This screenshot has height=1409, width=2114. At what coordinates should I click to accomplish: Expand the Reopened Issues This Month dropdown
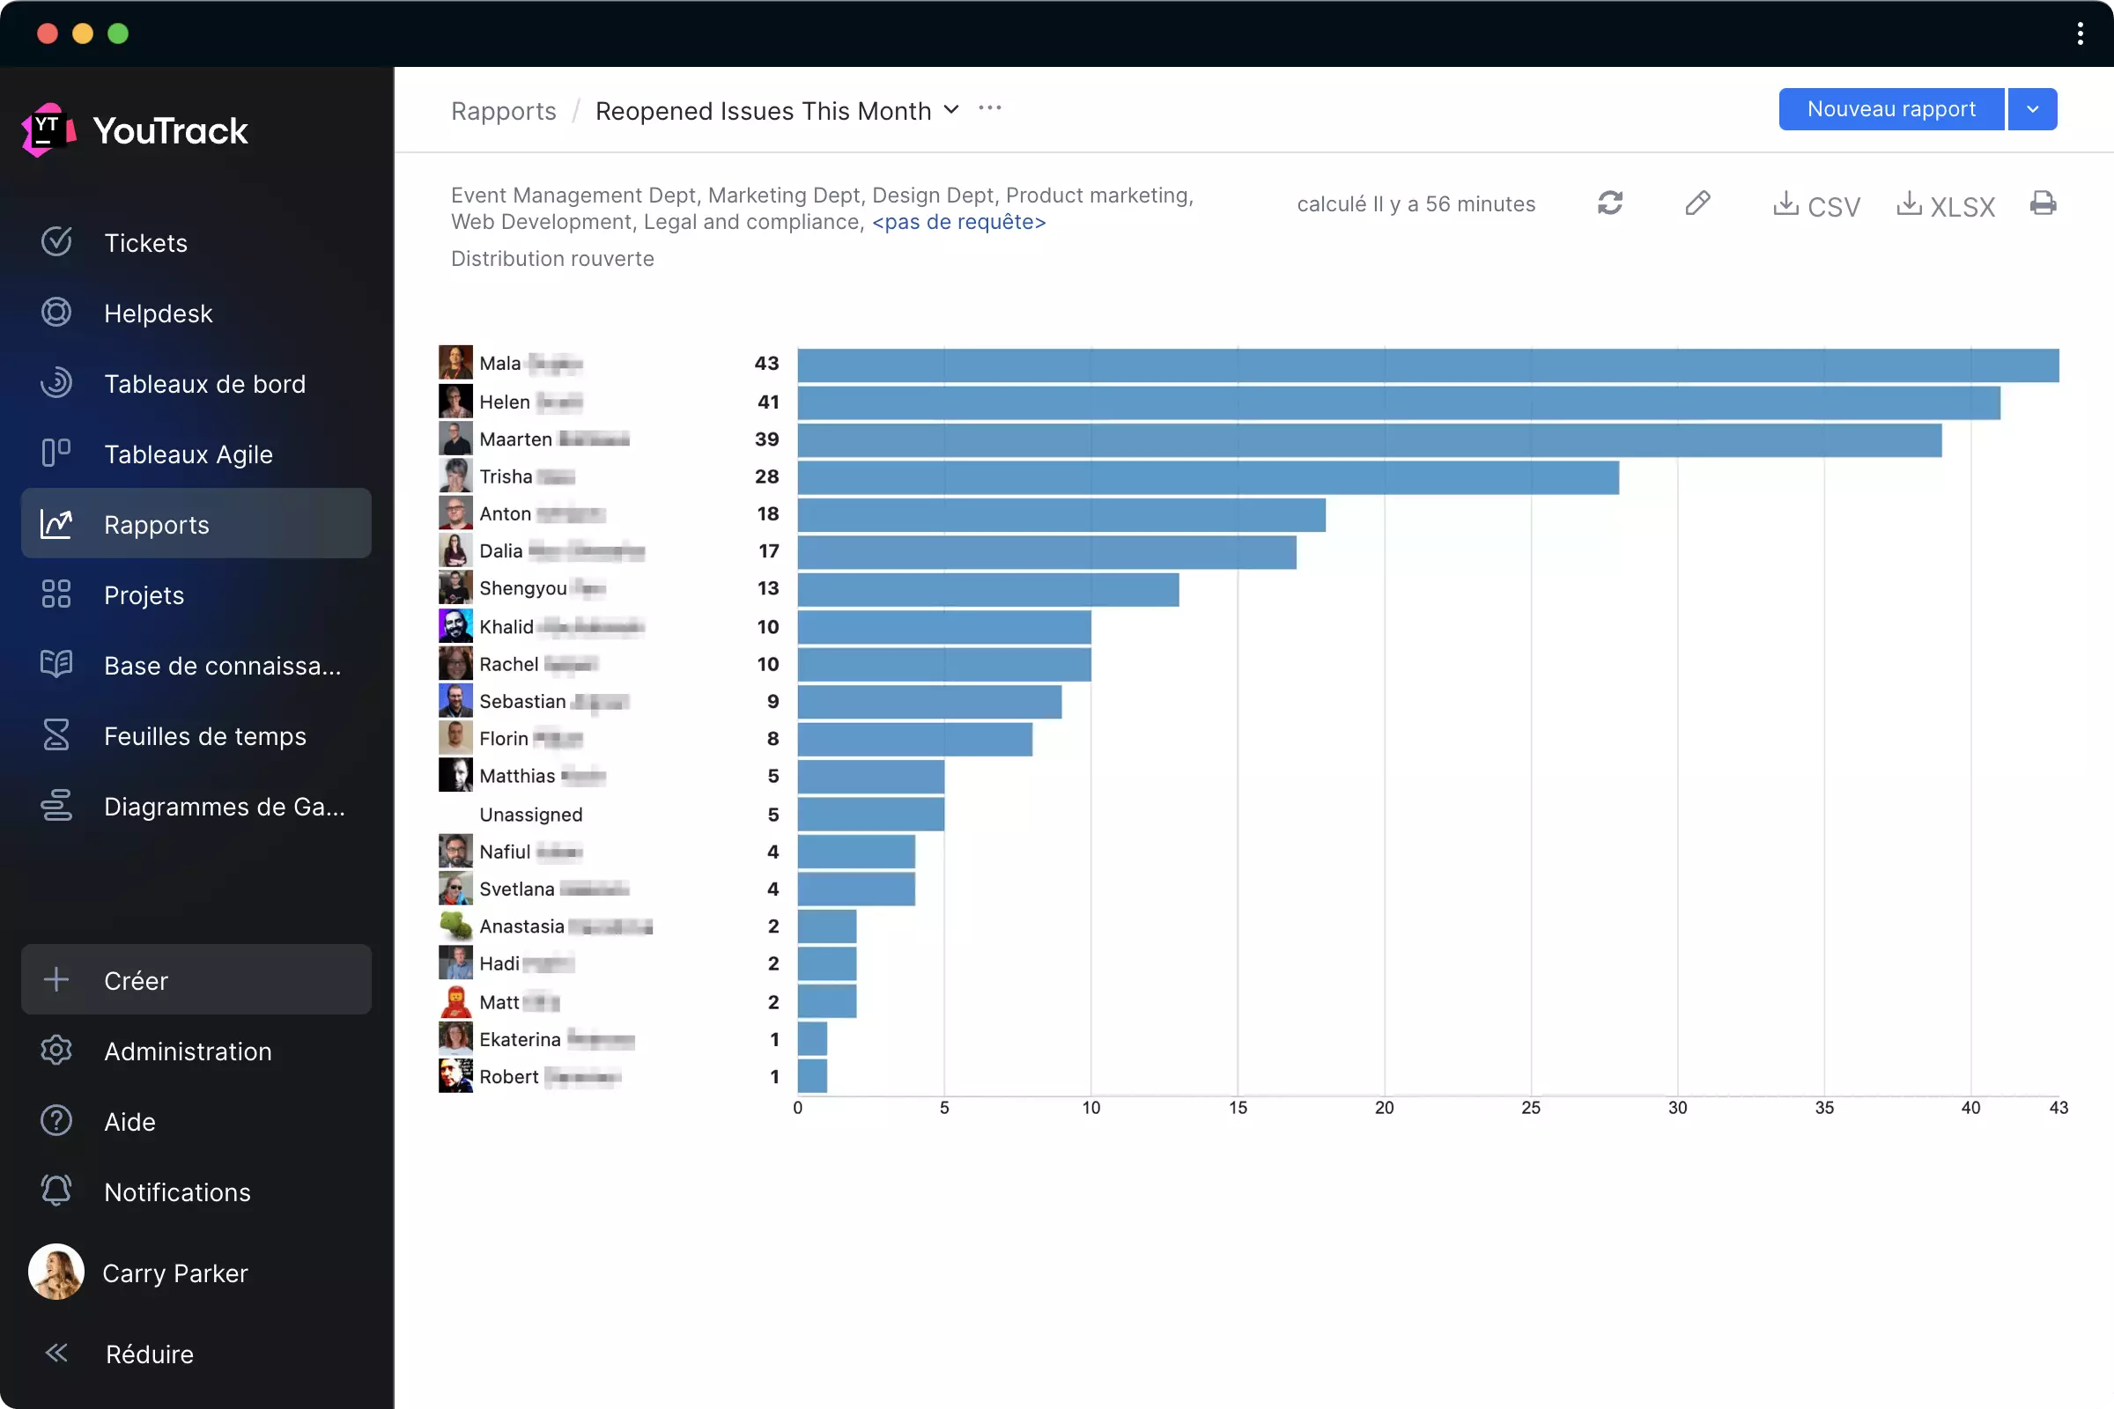point(951,109)
